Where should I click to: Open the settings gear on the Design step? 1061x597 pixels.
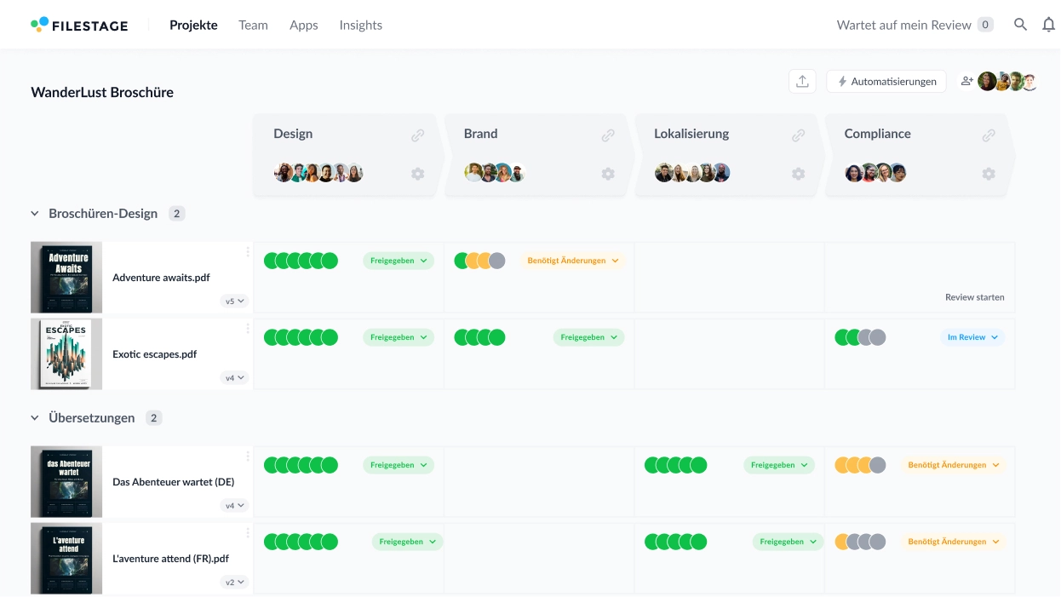click(418, 173)
